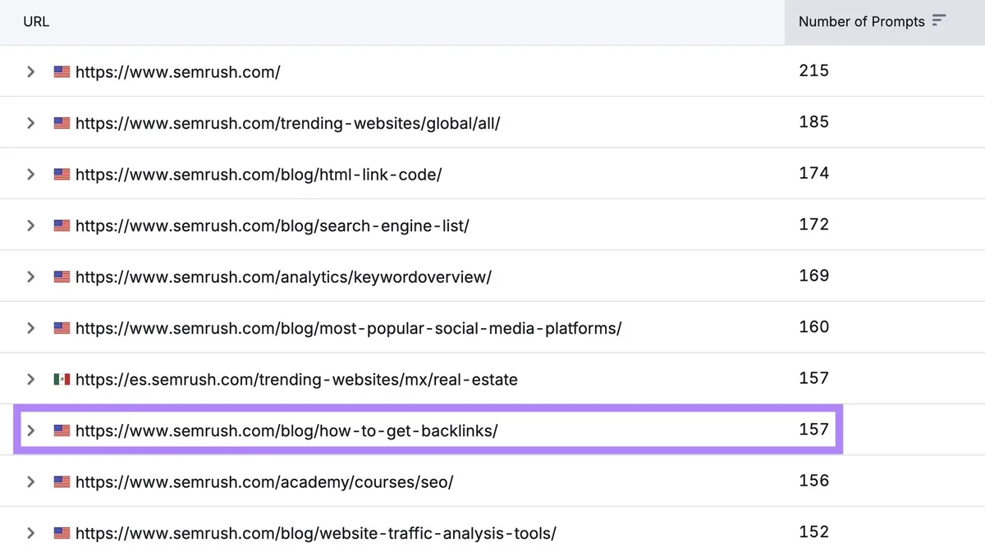Expand the academy/courses/seo row

tap(30, 481)
